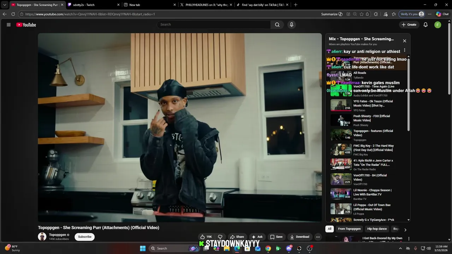This screenshot has height=254, width=452.
Task: Open the volume control in system tray
Action: 429,248
